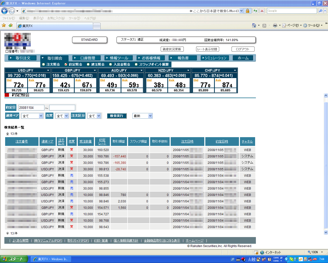Open the シミュレーション navigation tab

(x=215, y=58)
